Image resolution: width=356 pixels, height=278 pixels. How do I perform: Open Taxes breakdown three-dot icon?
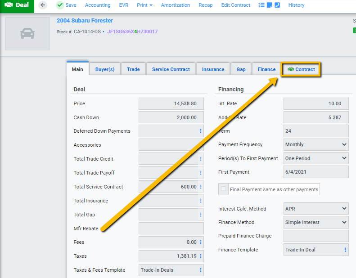[x=200, y=256]
